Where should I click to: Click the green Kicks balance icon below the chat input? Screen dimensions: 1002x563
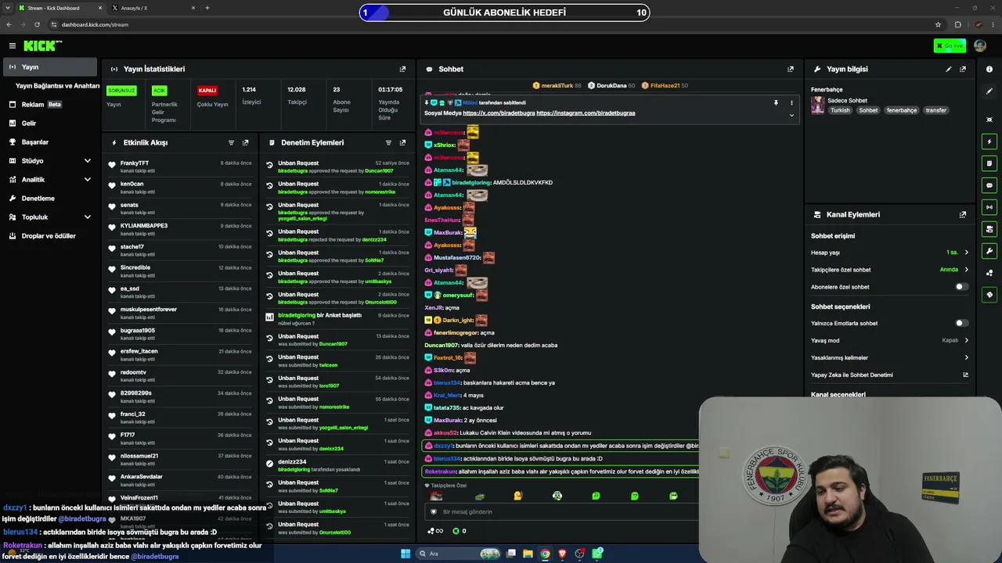coord(456,531)
